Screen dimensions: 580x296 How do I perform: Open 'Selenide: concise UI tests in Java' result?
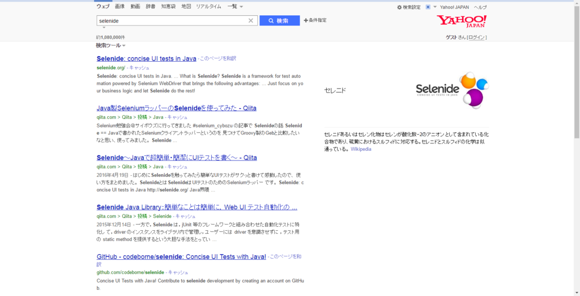pyautogui.click(x=147, y=58)
